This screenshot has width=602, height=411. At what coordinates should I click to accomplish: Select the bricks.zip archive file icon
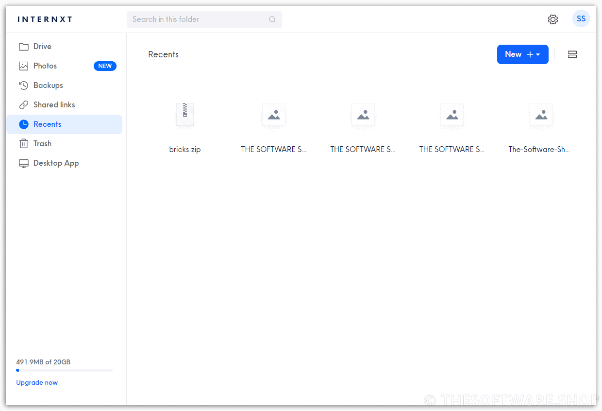coord(185,115)
